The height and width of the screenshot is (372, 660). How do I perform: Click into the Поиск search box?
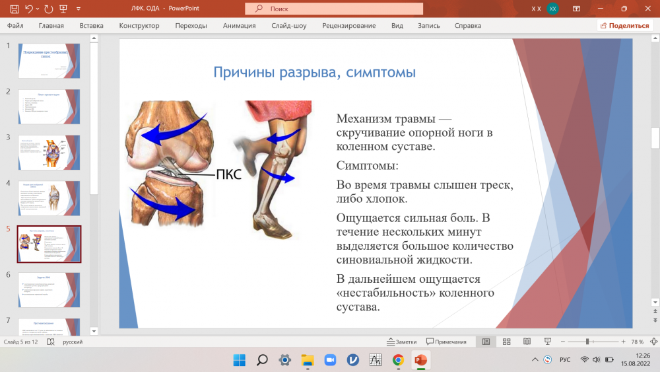click(x=334, y=9)
